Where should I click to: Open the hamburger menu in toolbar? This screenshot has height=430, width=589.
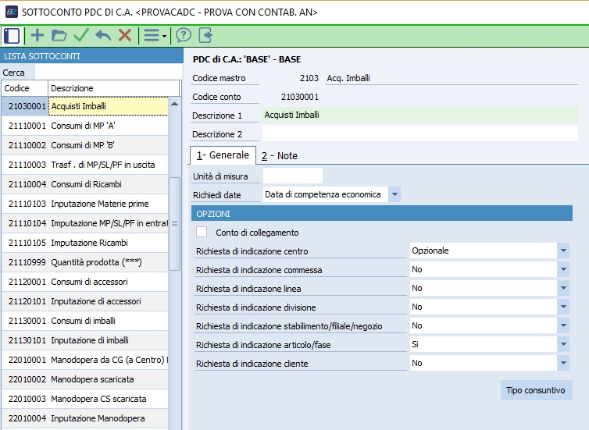coord(153,35)
